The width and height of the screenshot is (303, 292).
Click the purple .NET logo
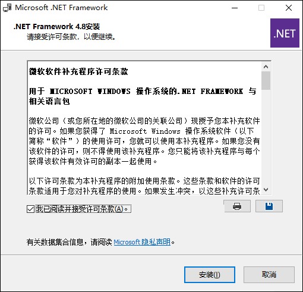tap(285, 33)
